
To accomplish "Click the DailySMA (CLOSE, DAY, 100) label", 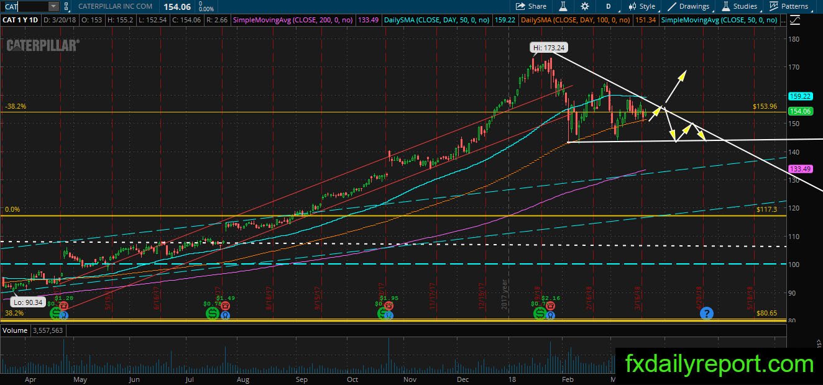I will click(x=576, y=20).
